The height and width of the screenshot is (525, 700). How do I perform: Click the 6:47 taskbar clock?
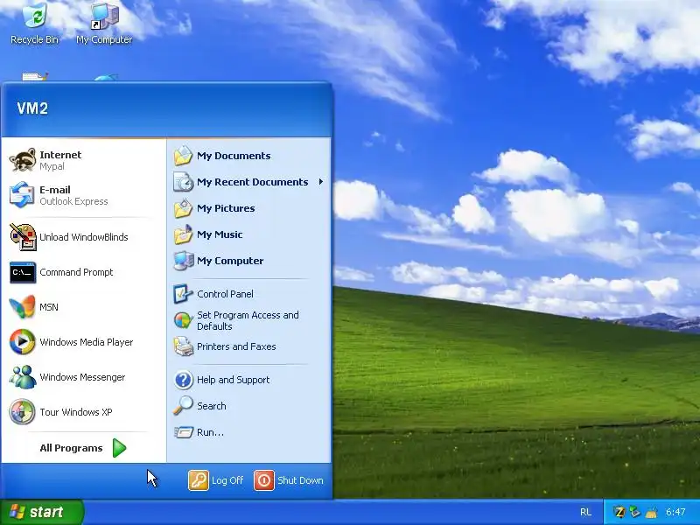click(675, 512)
